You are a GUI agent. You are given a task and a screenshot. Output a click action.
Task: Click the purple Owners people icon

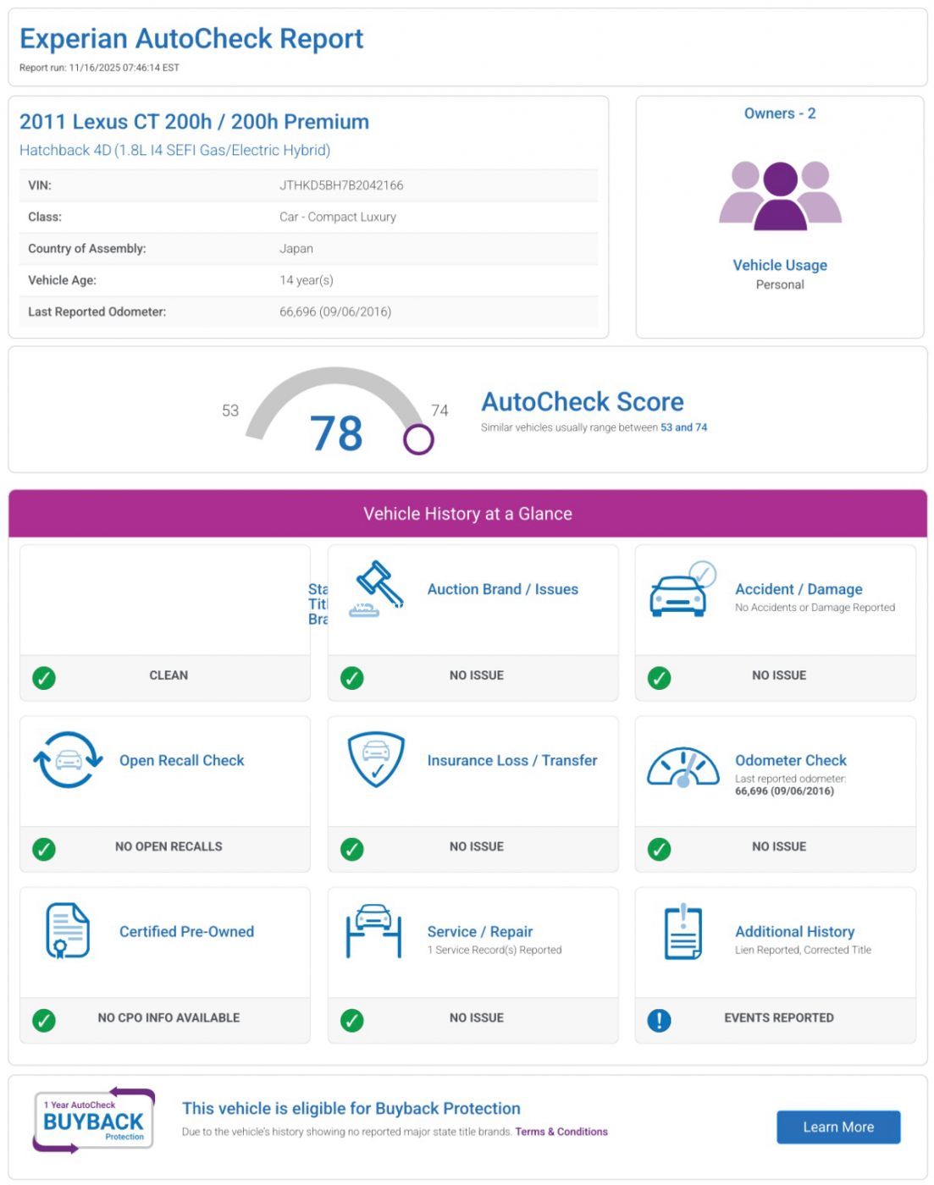point(780,196)
